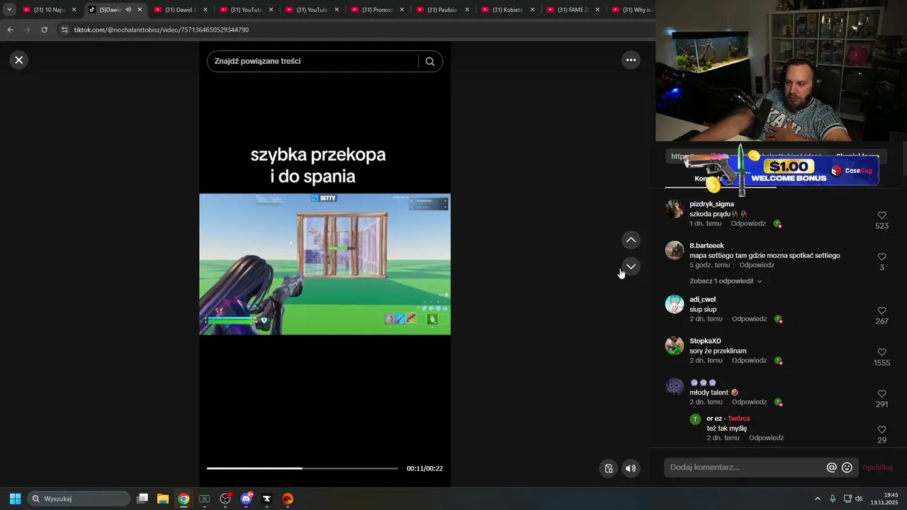Open the volume tray icon
Screen dimensions: 907x510
pos(859,499)
